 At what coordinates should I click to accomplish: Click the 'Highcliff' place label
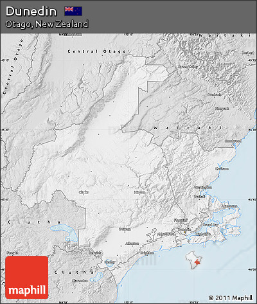click(x=202, y=234)
